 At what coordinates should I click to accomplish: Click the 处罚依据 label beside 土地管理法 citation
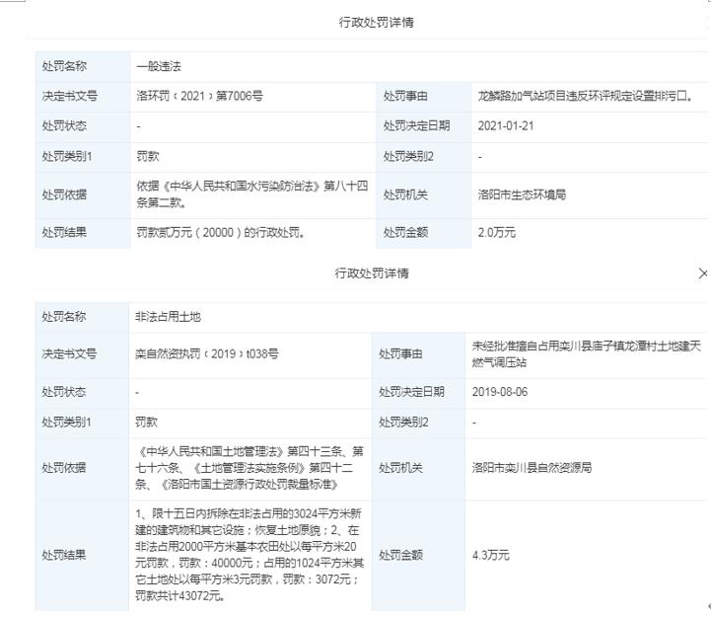pyautogui.click(x=63, y=468)
